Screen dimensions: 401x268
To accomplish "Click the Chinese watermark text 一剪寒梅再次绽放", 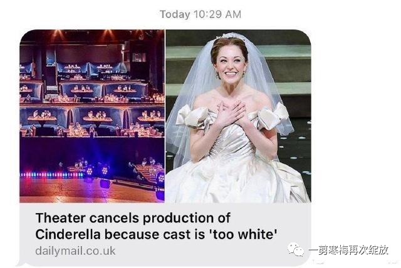I will (348, 250).
